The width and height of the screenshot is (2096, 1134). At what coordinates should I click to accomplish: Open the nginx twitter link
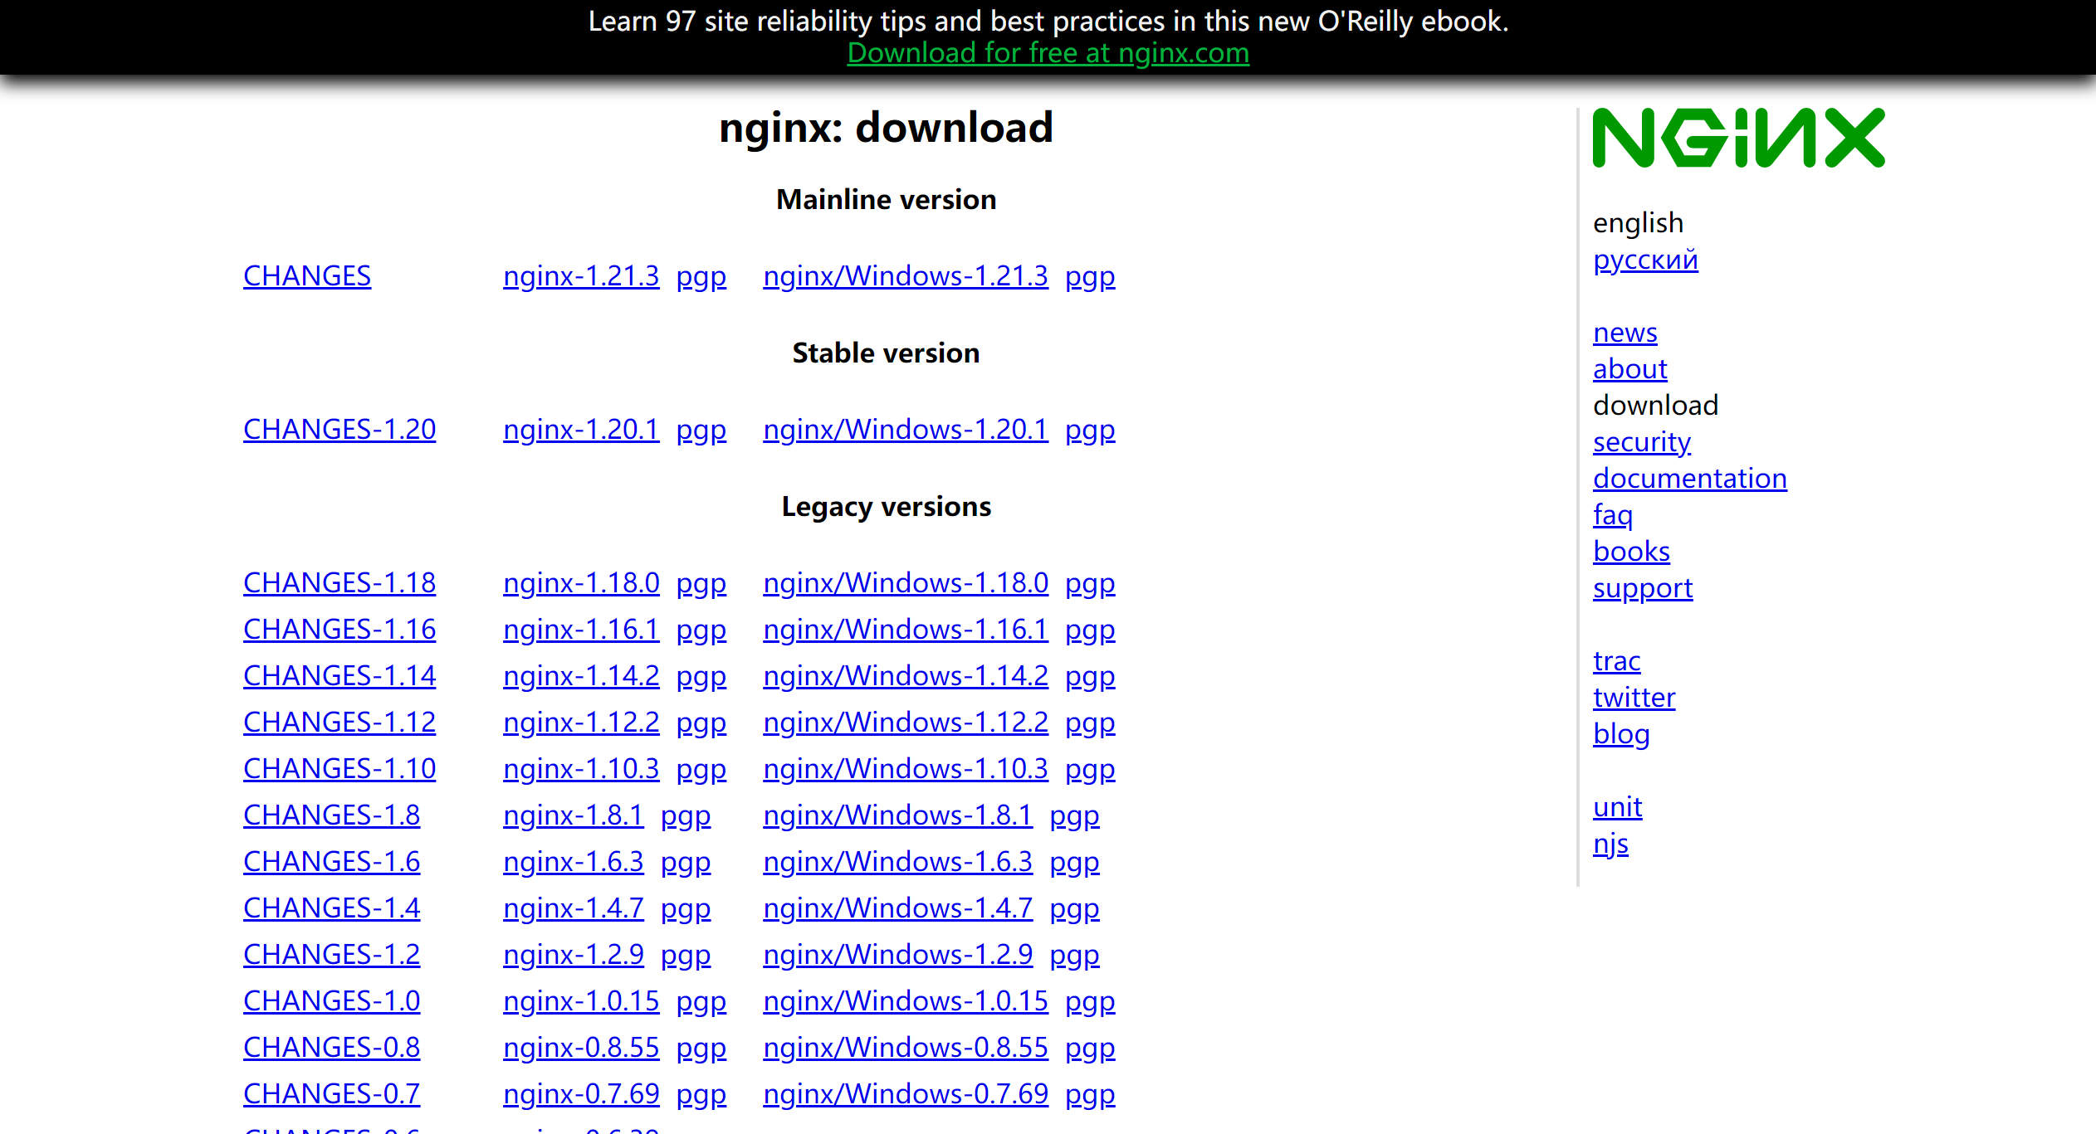coord(1634,698)
